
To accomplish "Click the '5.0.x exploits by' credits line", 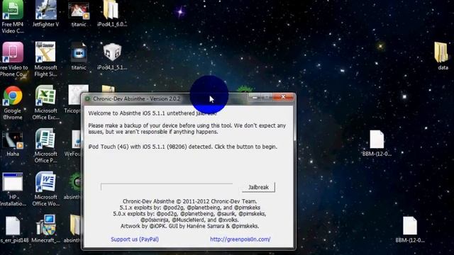I will (189, 214).
